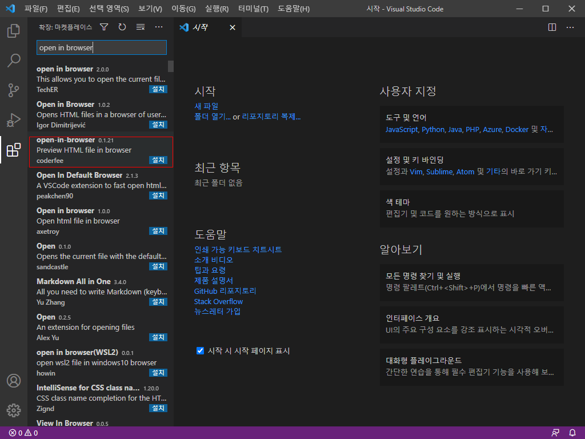The width and height of the screenshot is (585, 439).
Task: Open the 터미널(T) menu
Action: pos(253,9)
